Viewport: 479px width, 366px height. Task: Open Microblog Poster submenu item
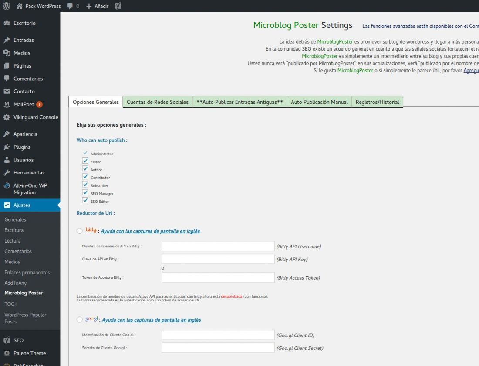[x=24, y=293]
